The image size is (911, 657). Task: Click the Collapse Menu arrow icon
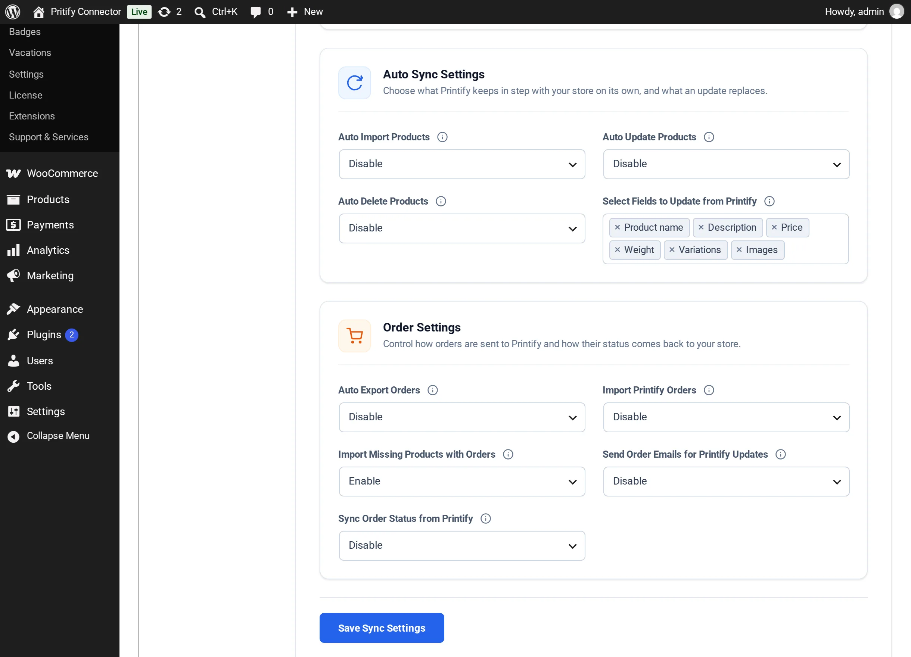pos(13,436)
